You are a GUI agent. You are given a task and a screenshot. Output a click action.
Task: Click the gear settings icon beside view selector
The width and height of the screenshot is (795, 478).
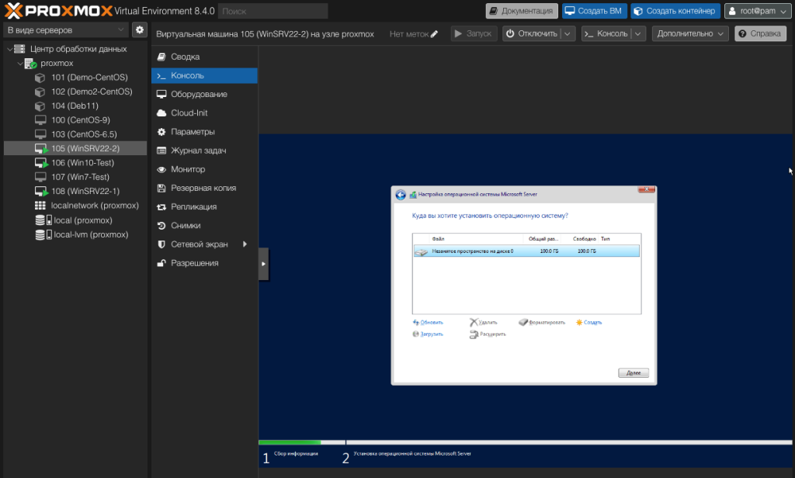(140, 29)
